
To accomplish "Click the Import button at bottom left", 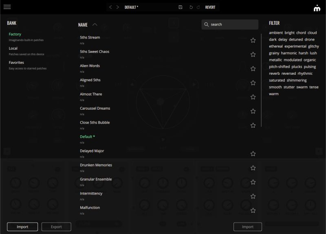I will [22, 227].
